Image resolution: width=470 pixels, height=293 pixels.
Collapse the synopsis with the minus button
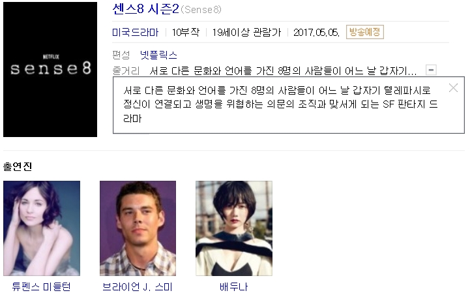[431, 70]
